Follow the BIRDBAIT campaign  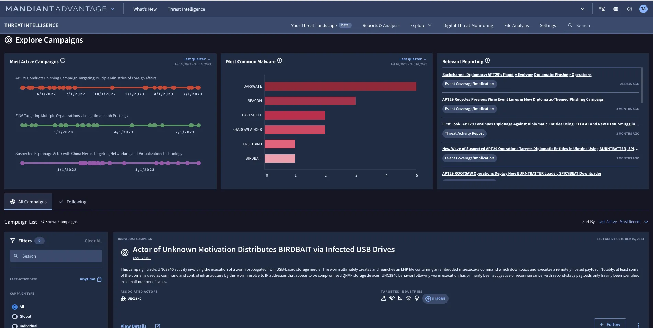[x=610, y=324]
